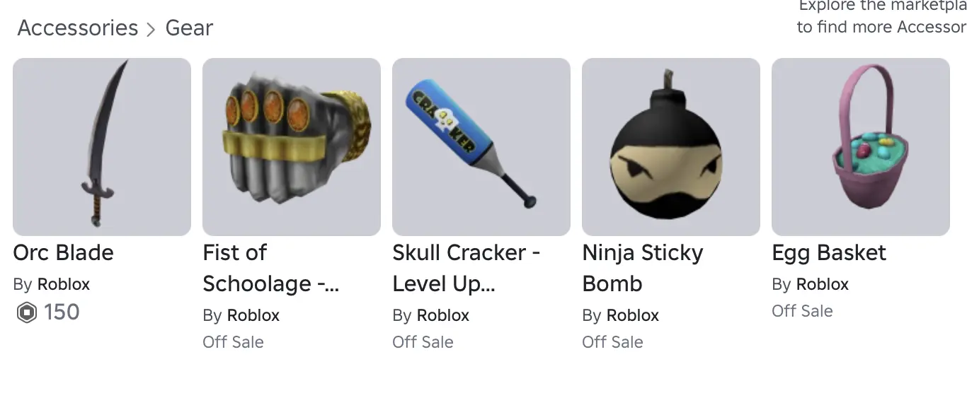Open the Fist of Schoolage title

pyautogui.click(x=271, y=268)
